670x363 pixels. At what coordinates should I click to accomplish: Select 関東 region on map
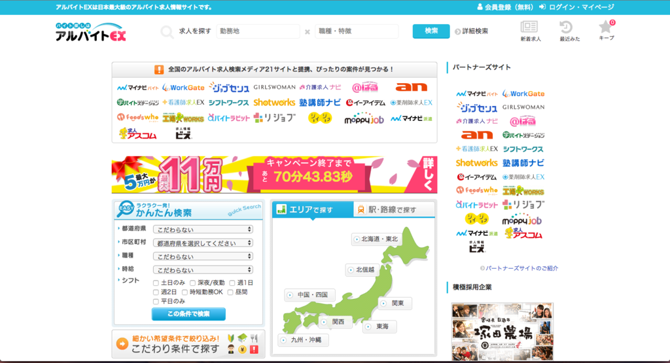click(395, 303)
